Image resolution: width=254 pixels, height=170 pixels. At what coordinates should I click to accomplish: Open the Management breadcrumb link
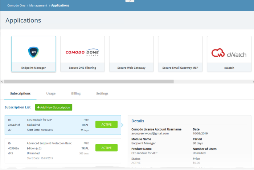click(38, 5)
